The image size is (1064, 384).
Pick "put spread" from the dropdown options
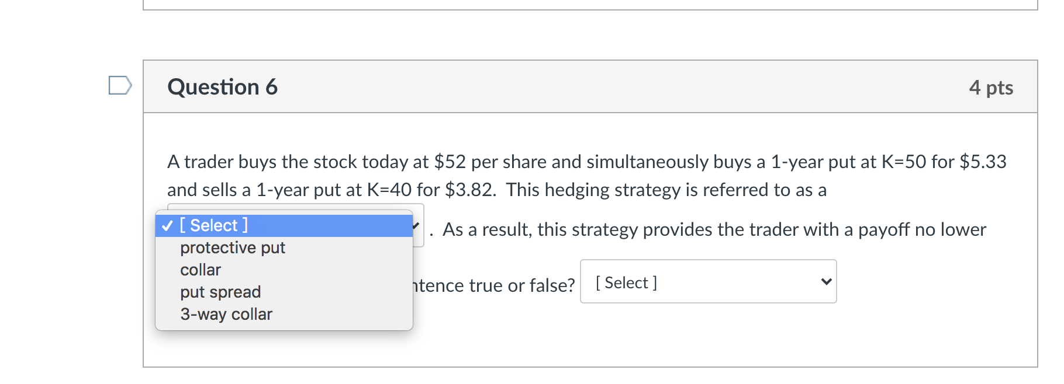pos(220,292)
